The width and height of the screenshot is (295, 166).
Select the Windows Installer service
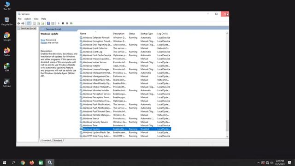125,66
